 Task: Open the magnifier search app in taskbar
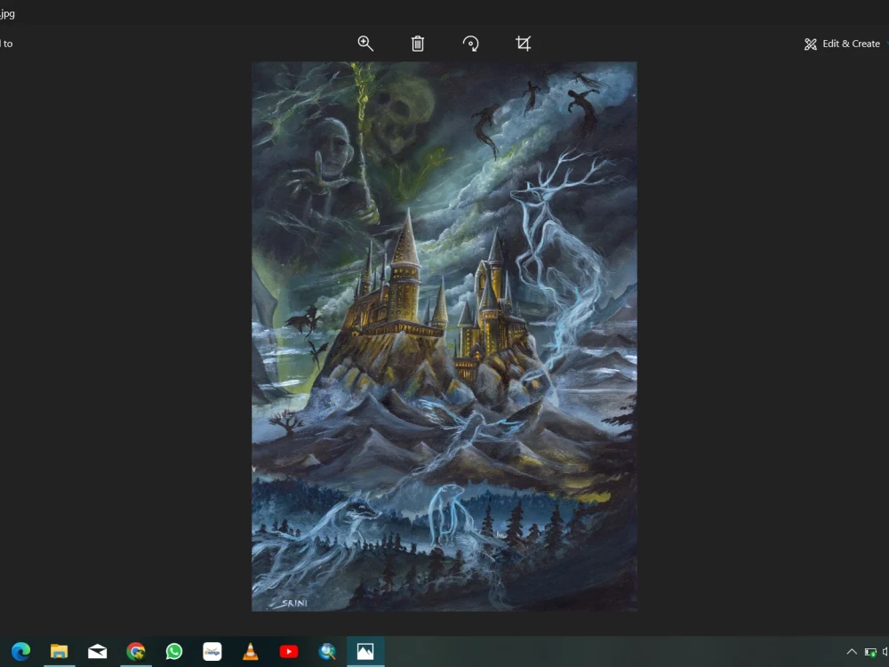pos(327,651)
